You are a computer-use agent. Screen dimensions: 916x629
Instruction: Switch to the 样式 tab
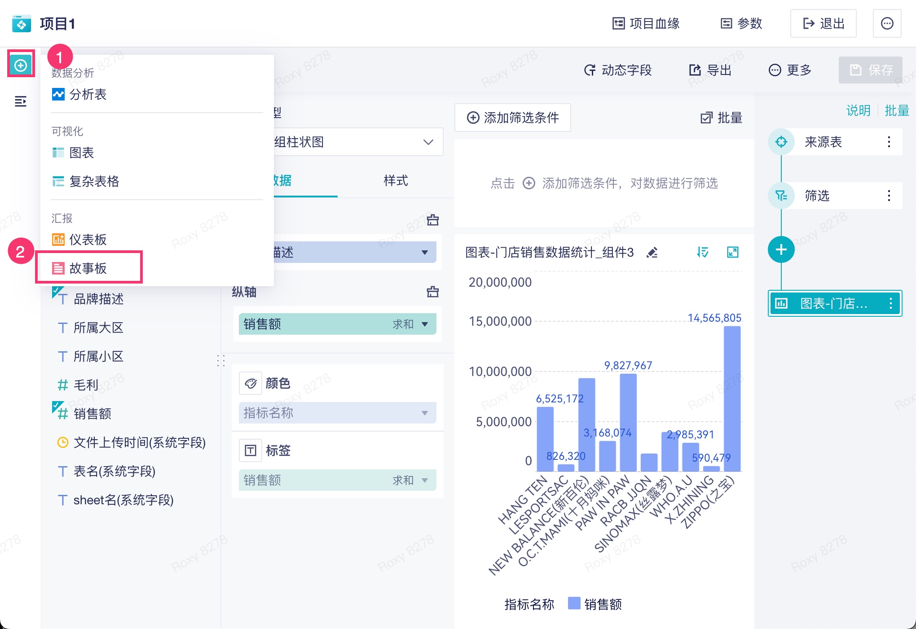point(396,181)
